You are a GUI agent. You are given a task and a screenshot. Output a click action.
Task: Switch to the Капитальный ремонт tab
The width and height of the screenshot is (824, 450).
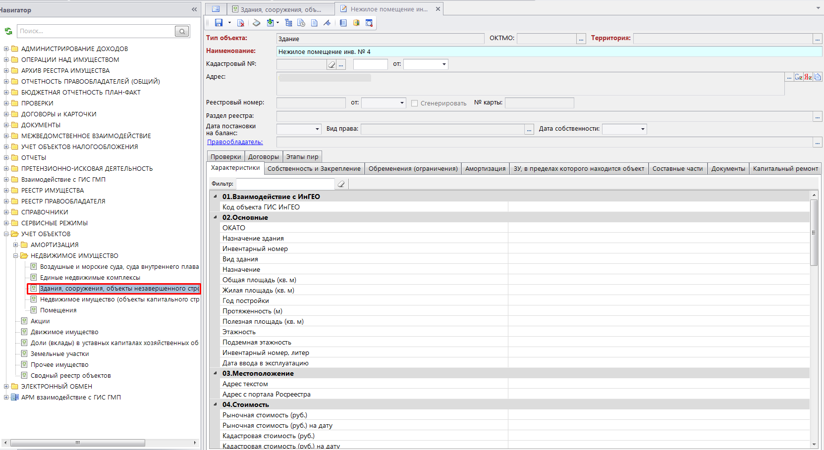tap(785, 169)
